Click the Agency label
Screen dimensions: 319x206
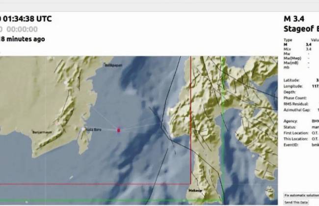pos(291,121)
